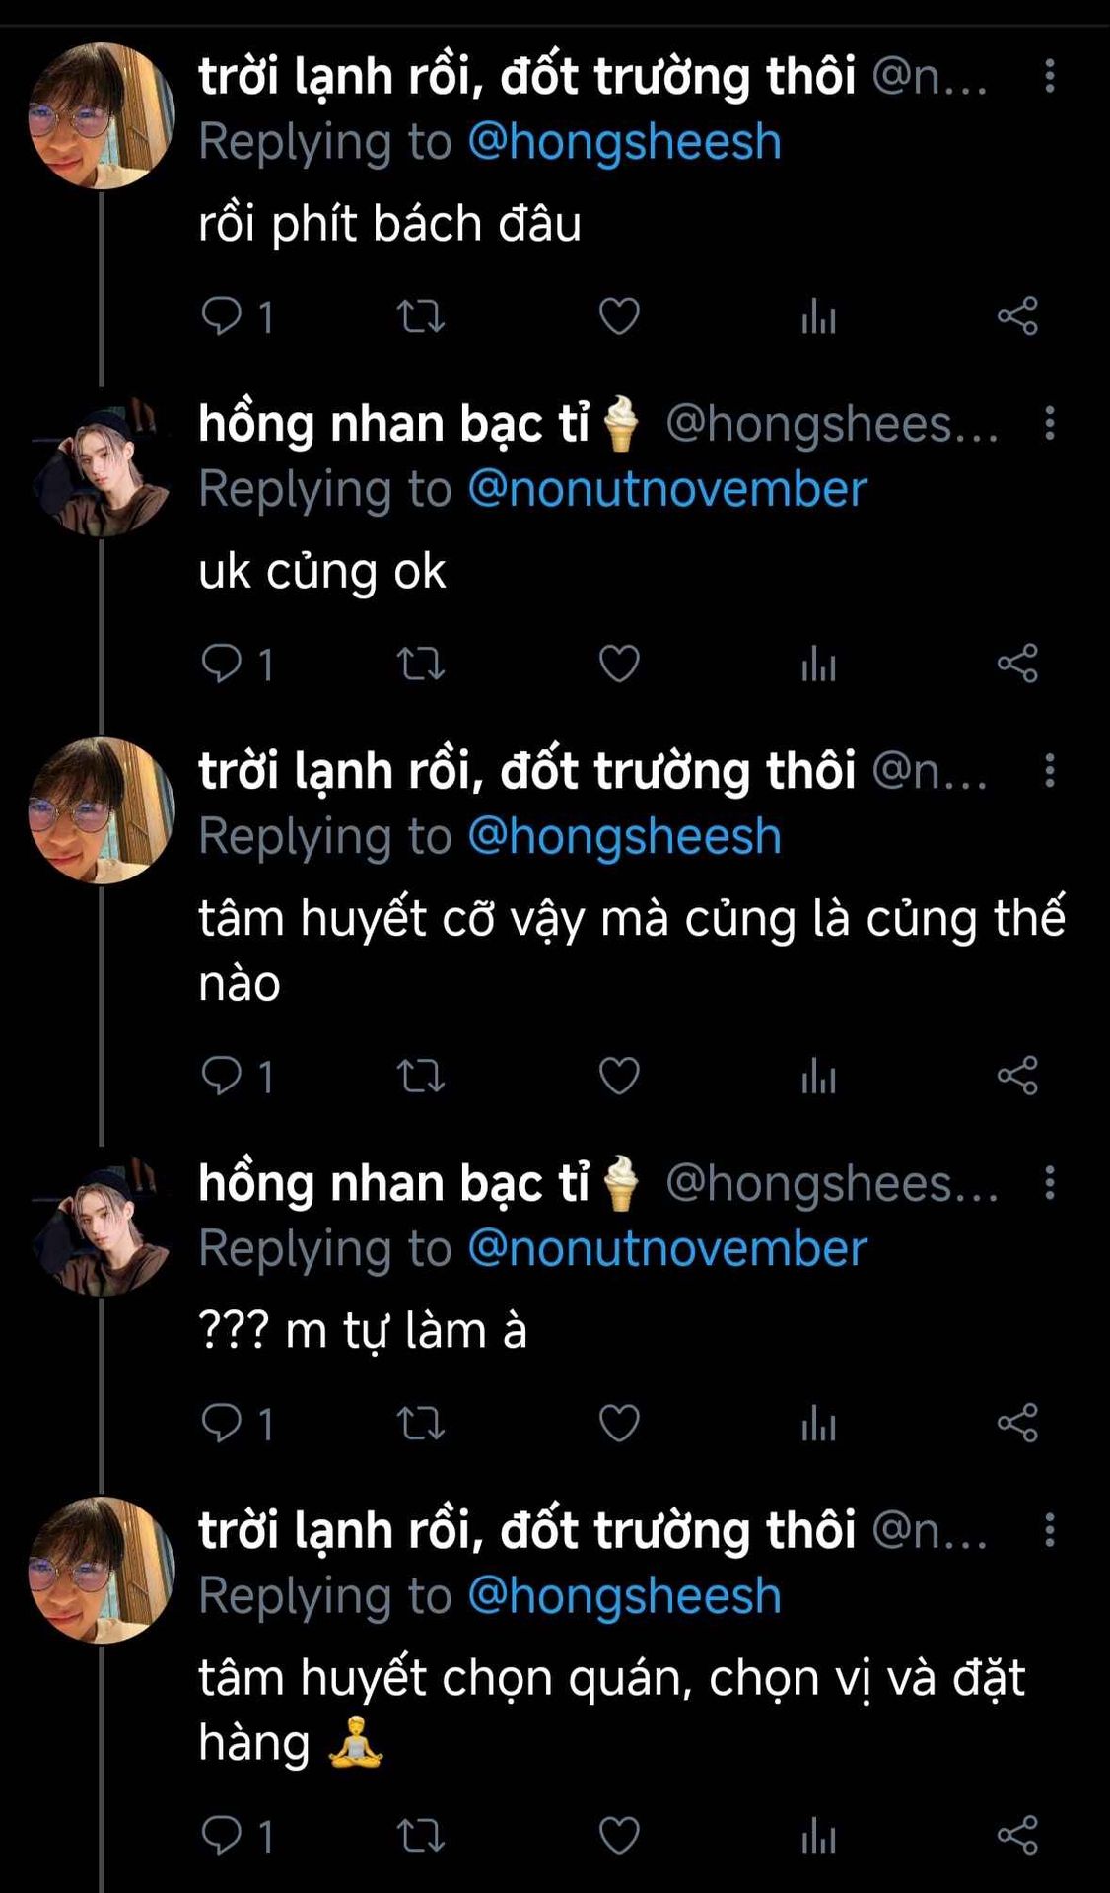Retweet the "rồi phít bách đâu" tweet
Viewport: 1110px width, 1893px height.
tap(420, 316)
